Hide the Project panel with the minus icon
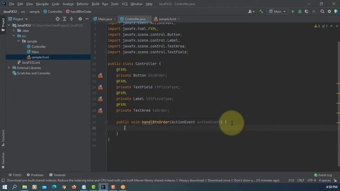The image size is (340, 191). pos(87,19)
